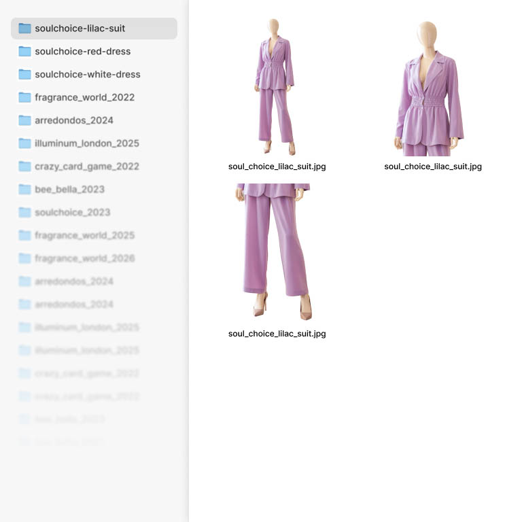Screen dimensions: 522x522
Task: Select the fragrance_world_2025 folder
Action: (94, 235)
